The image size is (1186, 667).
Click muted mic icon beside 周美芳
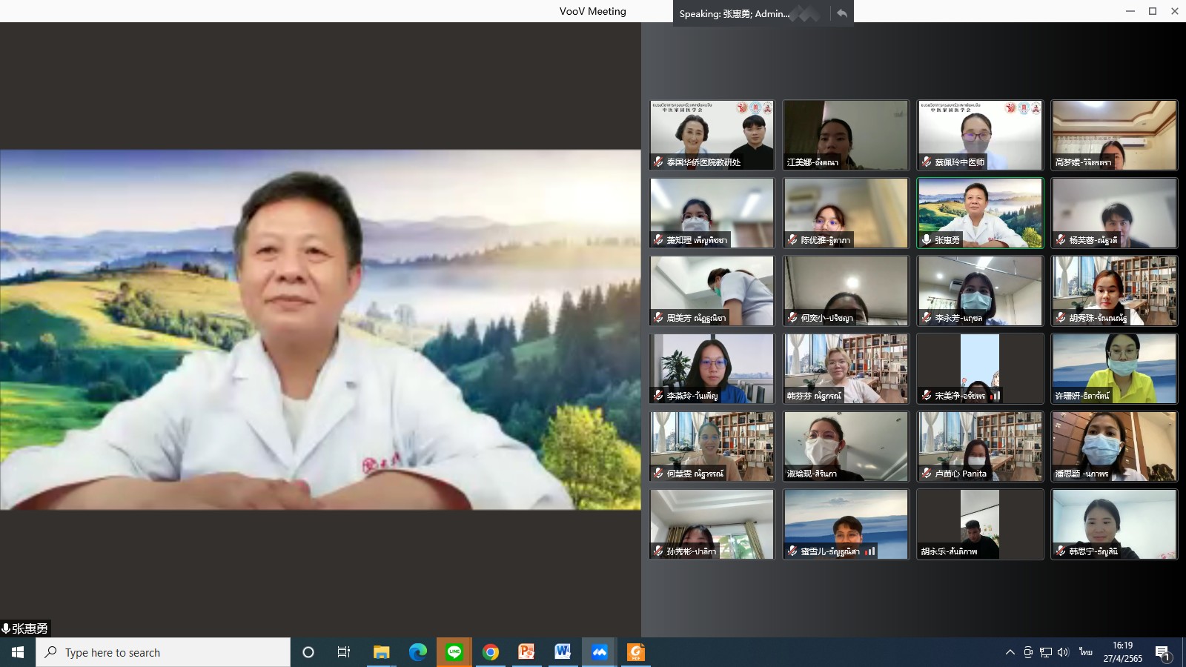tap(658, 317)
